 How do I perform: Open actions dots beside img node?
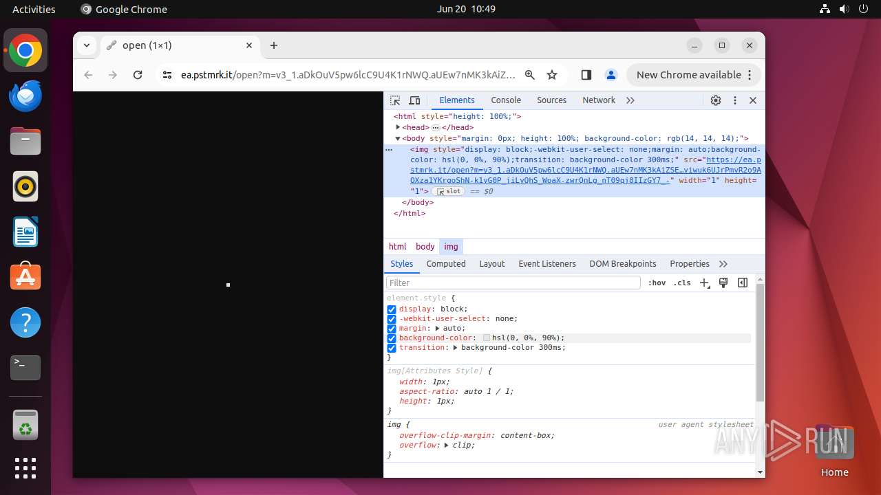pyautogui.click(x=389, y=149)
